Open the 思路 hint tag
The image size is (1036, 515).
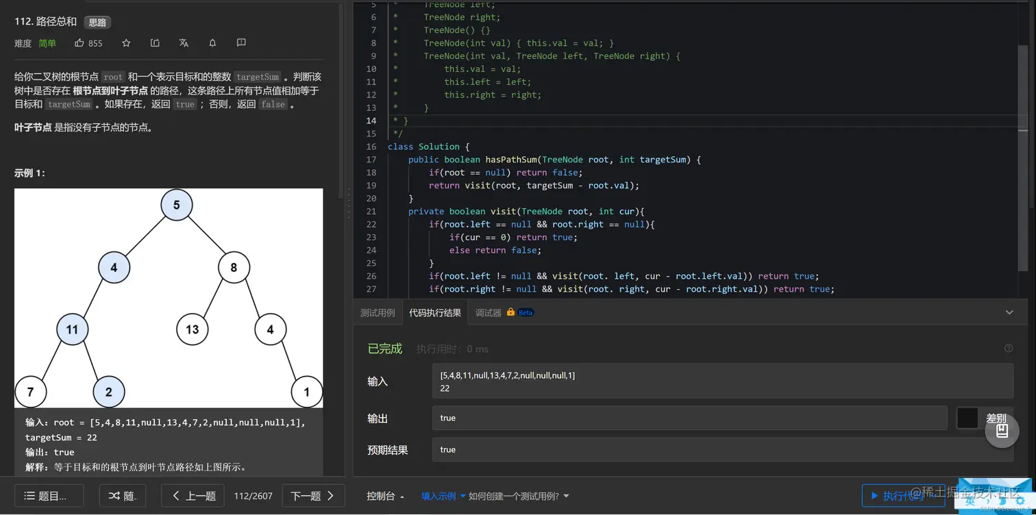[97, 22]
